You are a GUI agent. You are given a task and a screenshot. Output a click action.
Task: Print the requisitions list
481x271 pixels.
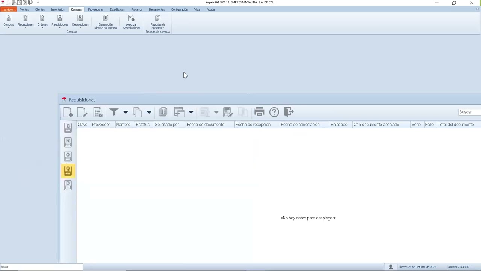[259, 112]
